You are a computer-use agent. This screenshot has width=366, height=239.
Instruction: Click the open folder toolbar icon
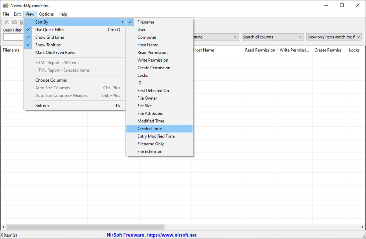(14, 22)
